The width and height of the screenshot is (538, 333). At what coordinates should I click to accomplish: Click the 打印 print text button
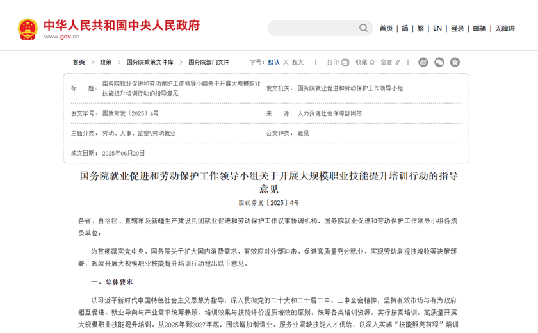click(333, 62)
